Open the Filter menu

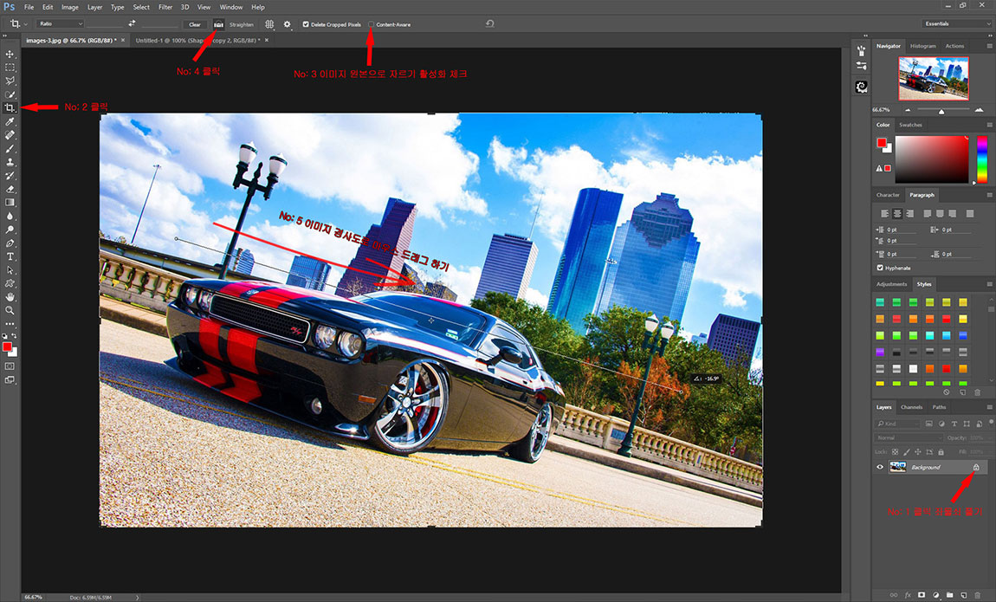tap(165, 7)
